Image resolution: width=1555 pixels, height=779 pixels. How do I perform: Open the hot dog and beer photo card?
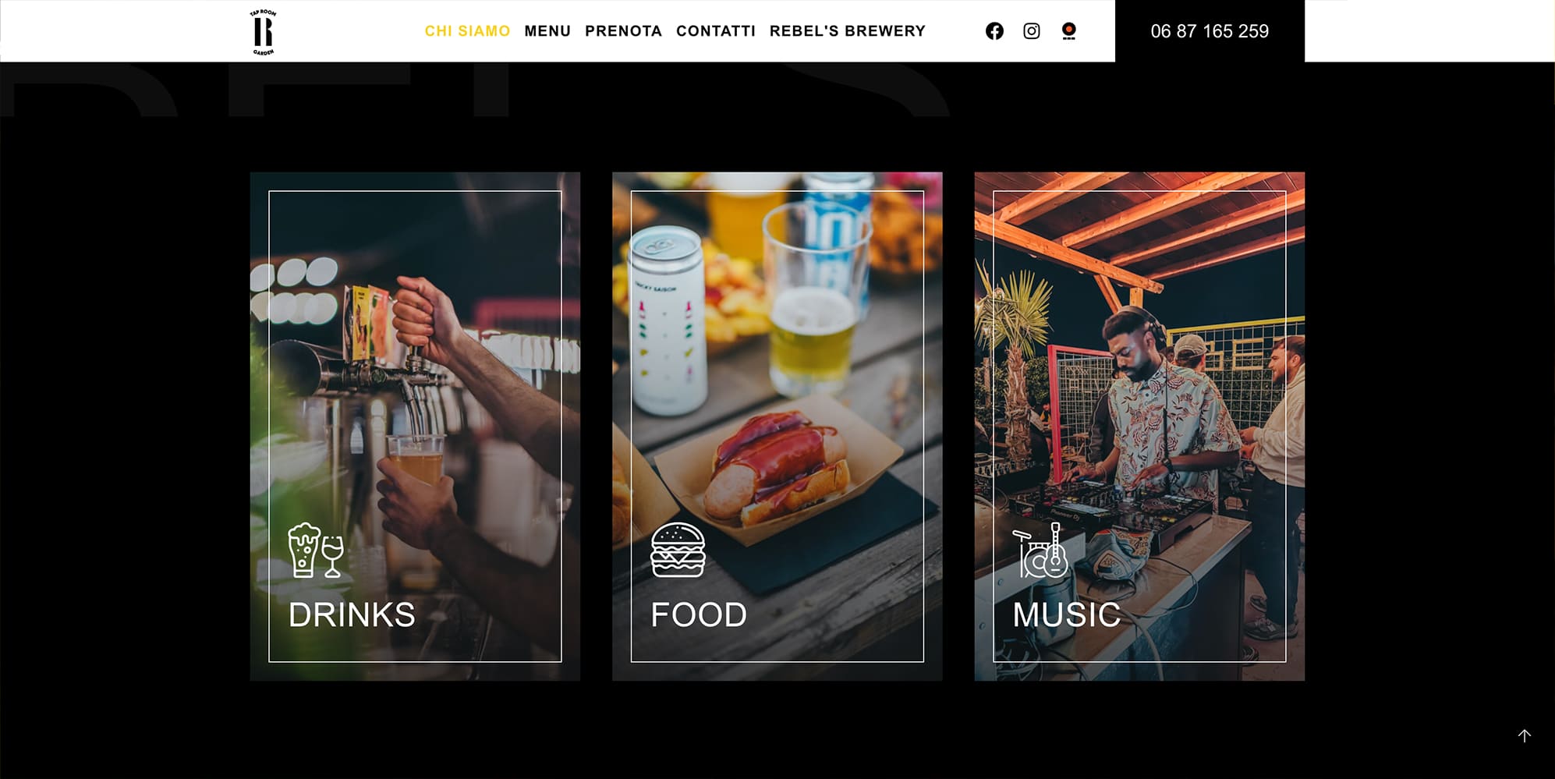[x=777, y=427]
